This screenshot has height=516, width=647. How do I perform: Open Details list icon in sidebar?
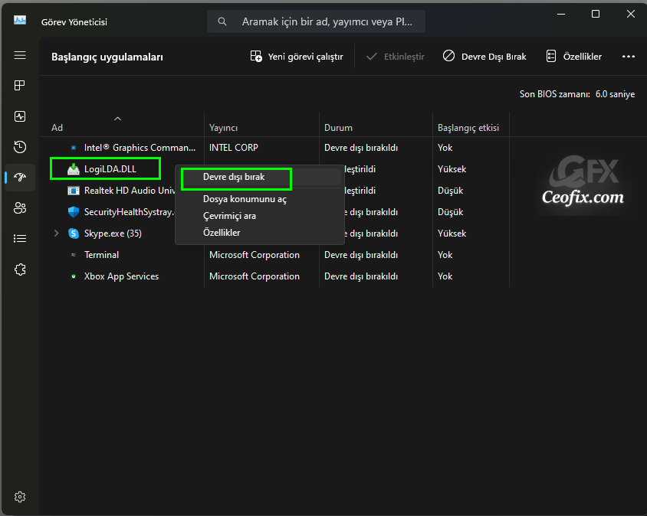coord(20,239)
